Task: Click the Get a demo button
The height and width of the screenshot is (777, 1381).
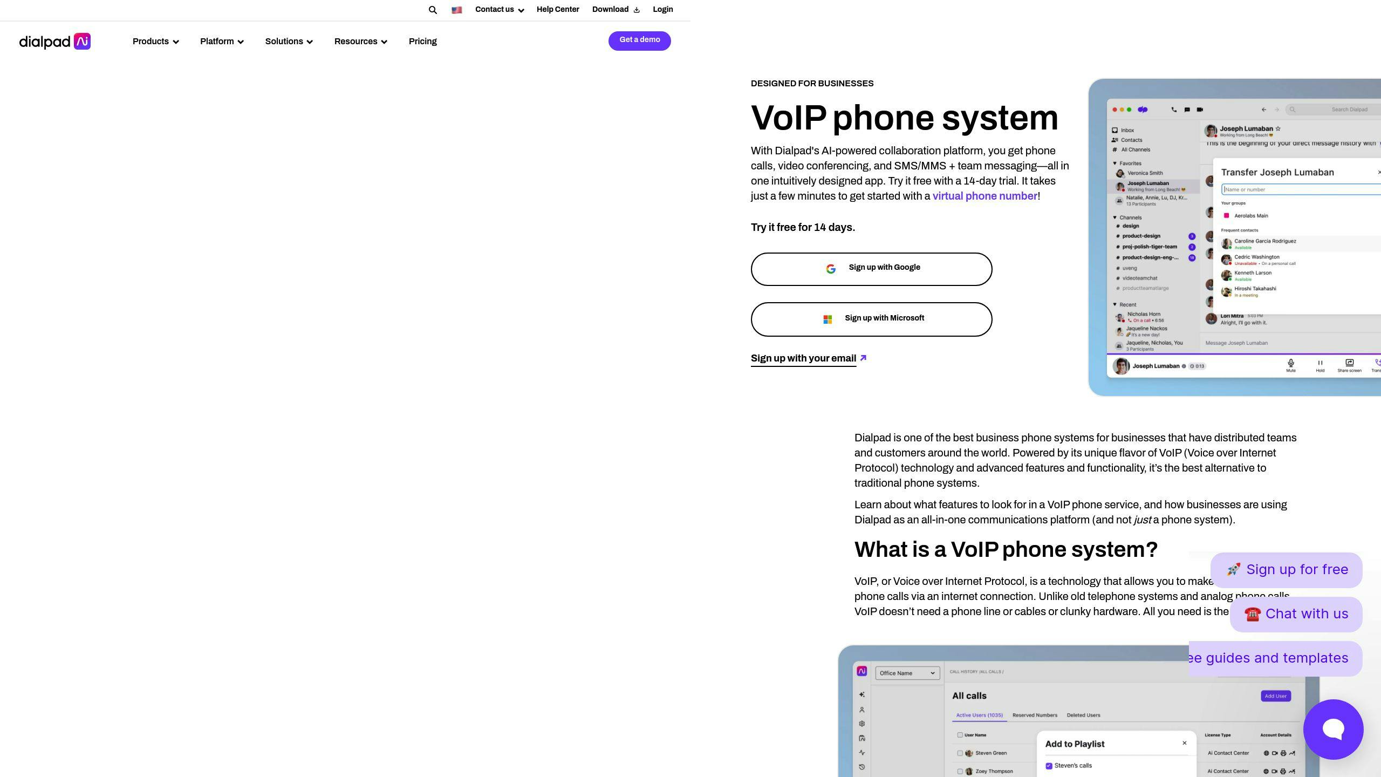Action: coord(639,40)
